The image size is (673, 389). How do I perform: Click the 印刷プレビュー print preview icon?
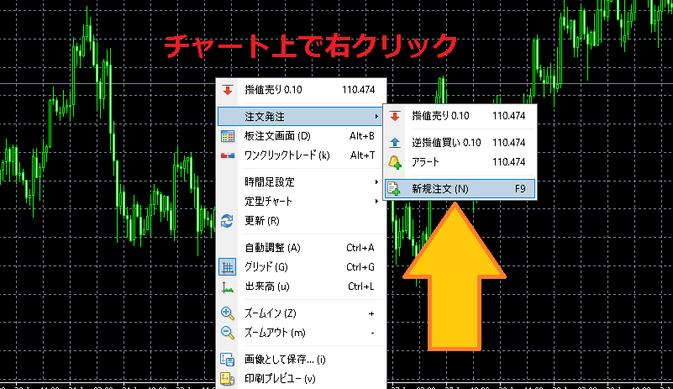(227, 379)
